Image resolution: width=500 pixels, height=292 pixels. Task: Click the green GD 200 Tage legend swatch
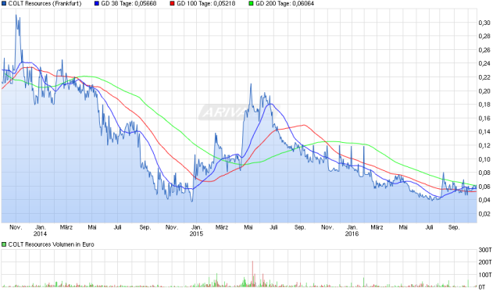(251, 3)
